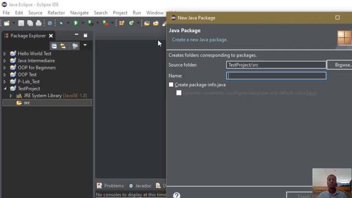Viewport: 352px width, 198px height.
Task: Click the green Run toolbar icon
Action: pos(76,23)
